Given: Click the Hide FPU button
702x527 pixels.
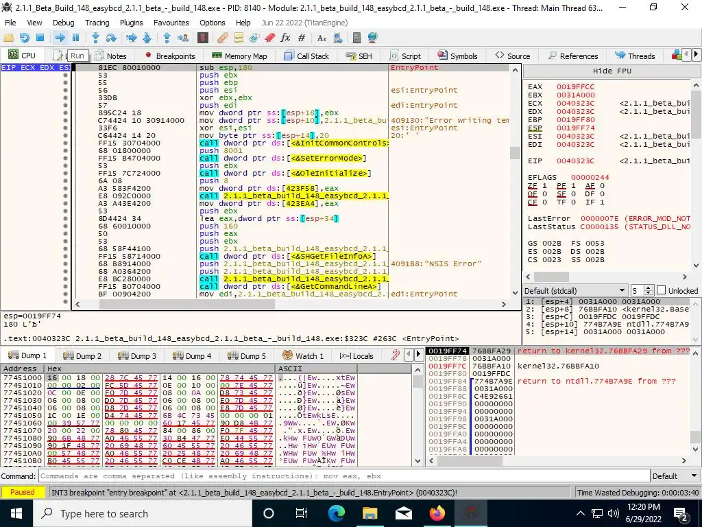Looking at the screenshot, I should pos(612,71).
